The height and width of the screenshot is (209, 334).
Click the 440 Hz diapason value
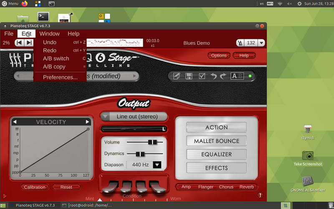pos(140,165)
